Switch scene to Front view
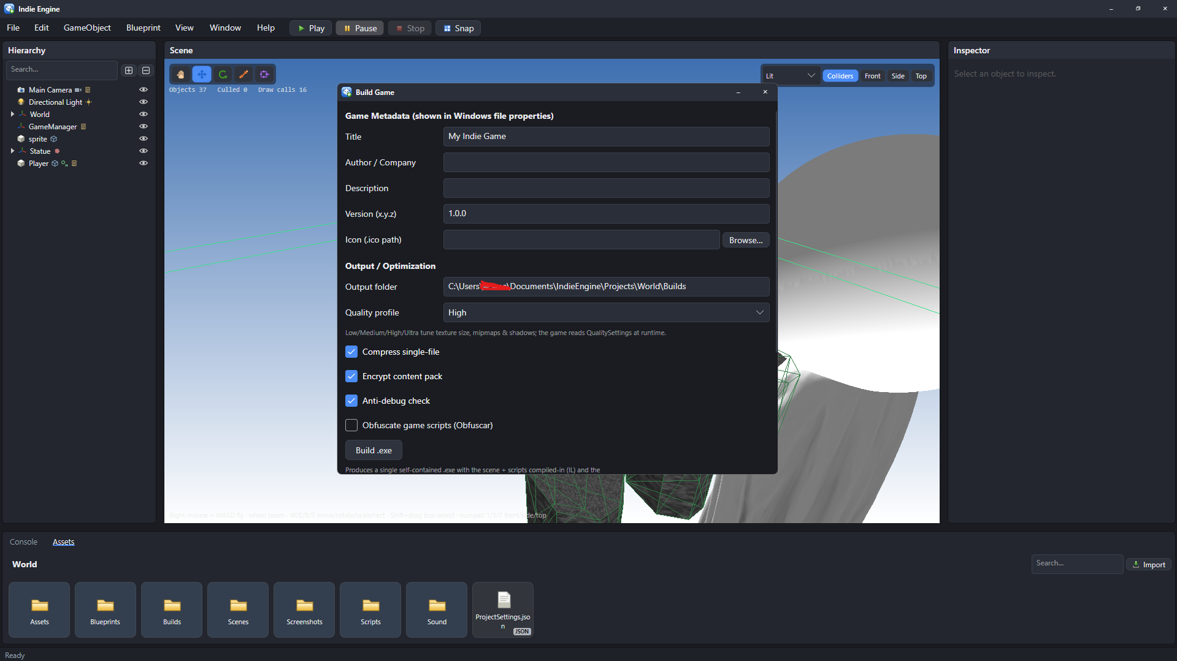This screenshot has height=661, width=1177. point(872,76)
